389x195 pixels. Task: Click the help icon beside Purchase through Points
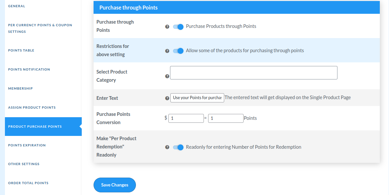pos(167,27)
